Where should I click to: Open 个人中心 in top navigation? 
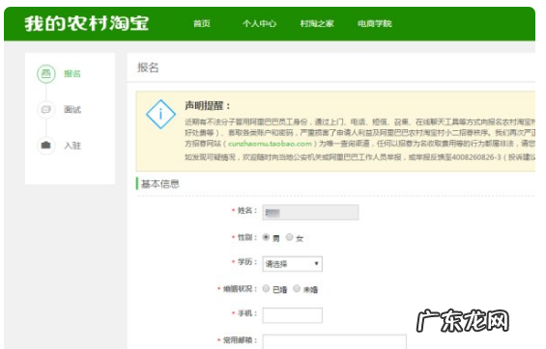click(259, 23)
